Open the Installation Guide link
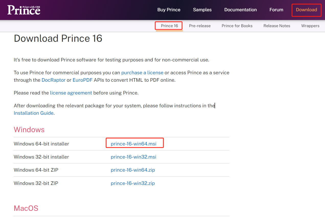Image resolution: width=325 pixels, height=219 pixels. (x=33, y=113)
